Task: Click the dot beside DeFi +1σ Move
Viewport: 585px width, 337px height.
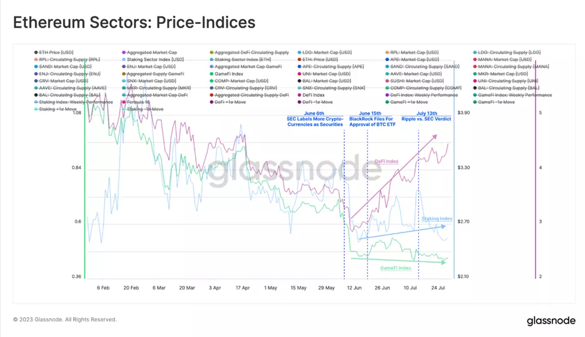Action: coord(212,103)
